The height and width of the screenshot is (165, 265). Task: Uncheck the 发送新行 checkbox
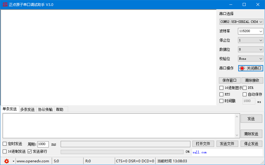tap(30, 152)
